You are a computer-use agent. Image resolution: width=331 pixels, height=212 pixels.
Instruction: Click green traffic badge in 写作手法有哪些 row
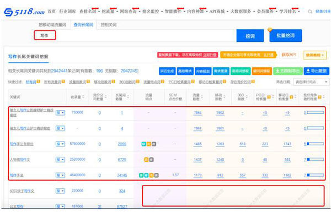[143, 144]
